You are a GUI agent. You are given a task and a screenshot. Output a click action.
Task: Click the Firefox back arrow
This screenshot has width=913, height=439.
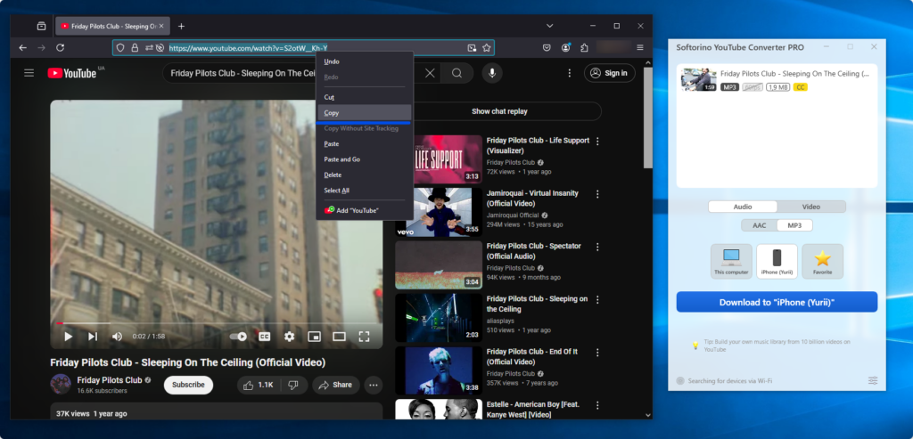coord(22,48)
